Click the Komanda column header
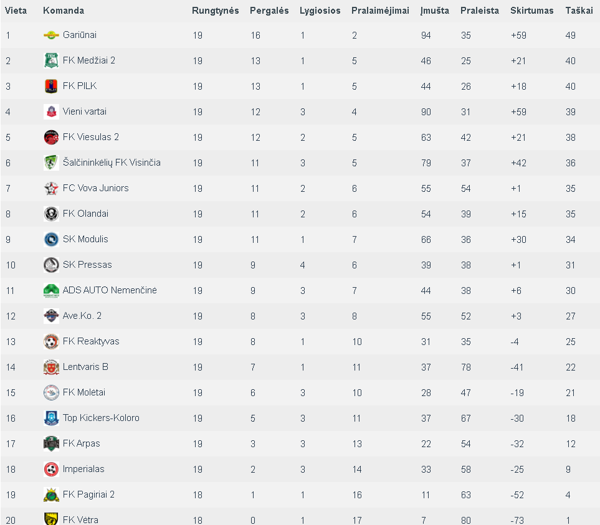 tap(64, 11)
